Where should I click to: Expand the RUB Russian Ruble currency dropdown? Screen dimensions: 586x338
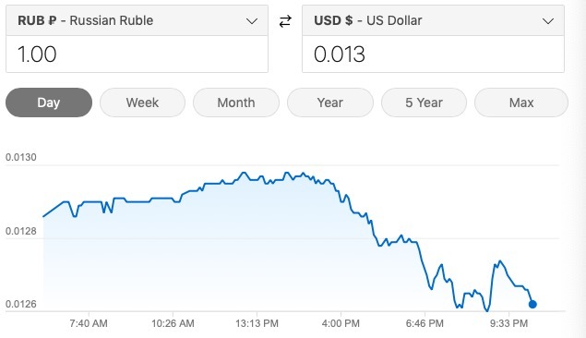tap(137, 20)
